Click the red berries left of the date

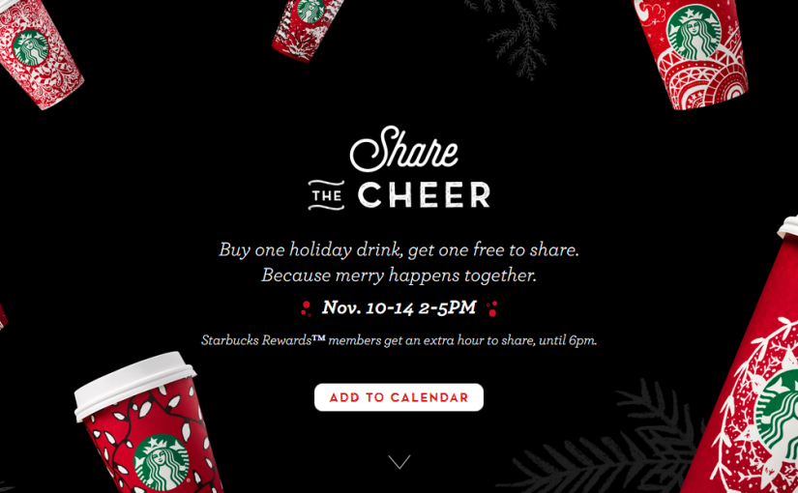307,308
